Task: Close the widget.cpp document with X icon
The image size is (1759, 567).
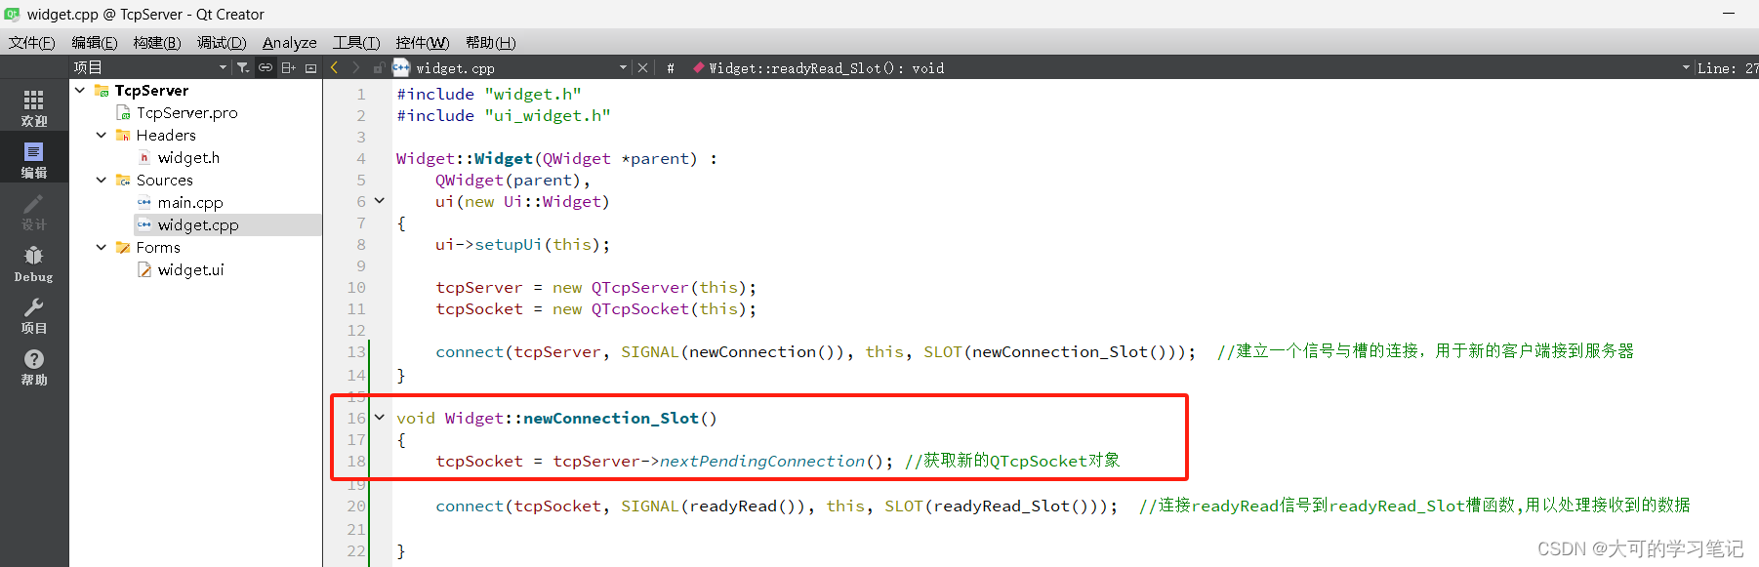Action: (642, 67)
